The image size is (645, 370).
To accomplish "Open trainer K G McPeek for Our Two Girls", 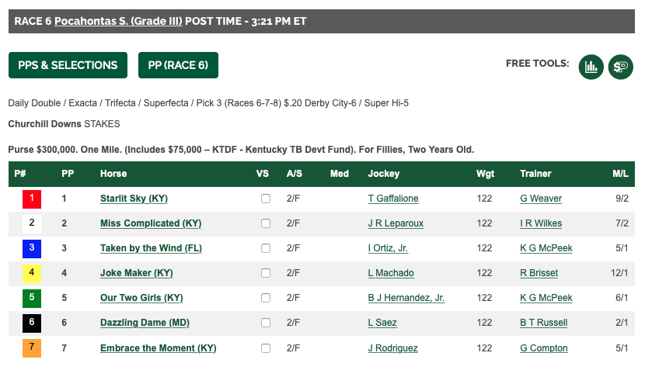I will click(546, 298).
